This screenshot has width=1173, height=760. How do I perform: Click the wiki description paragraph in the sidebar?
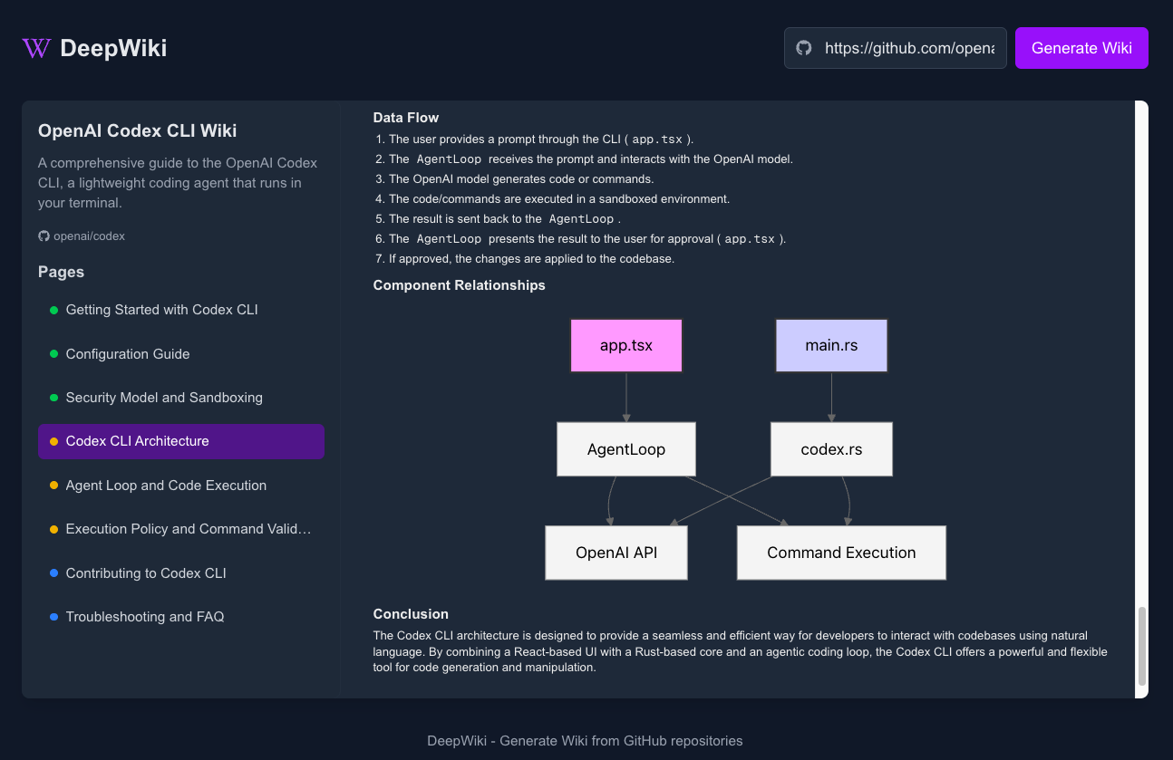tap(178, 183)
